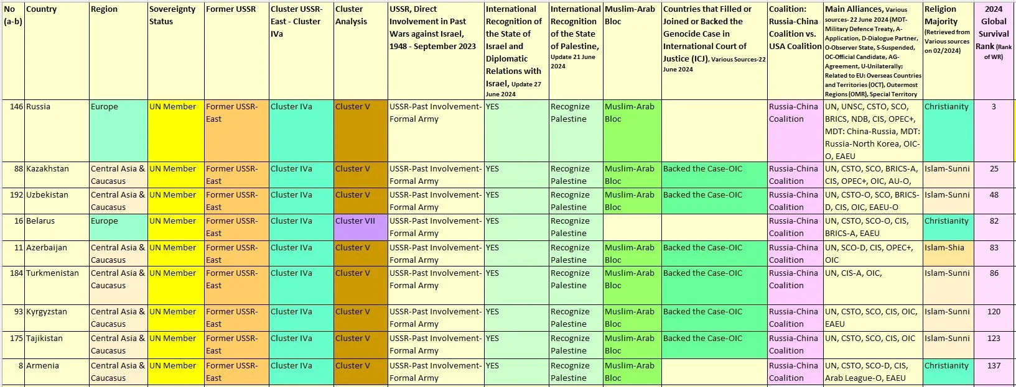This screenshot has height=387, width=1016.
Task: Select Russia's 'Russia-China Coalition' cell
Action: (x=795, y=130)
